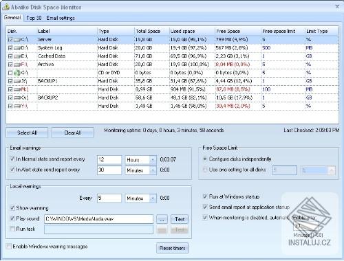Click the sound file path input field
Viewport: 344px width, 261px height.
click(x=98, y=219)
